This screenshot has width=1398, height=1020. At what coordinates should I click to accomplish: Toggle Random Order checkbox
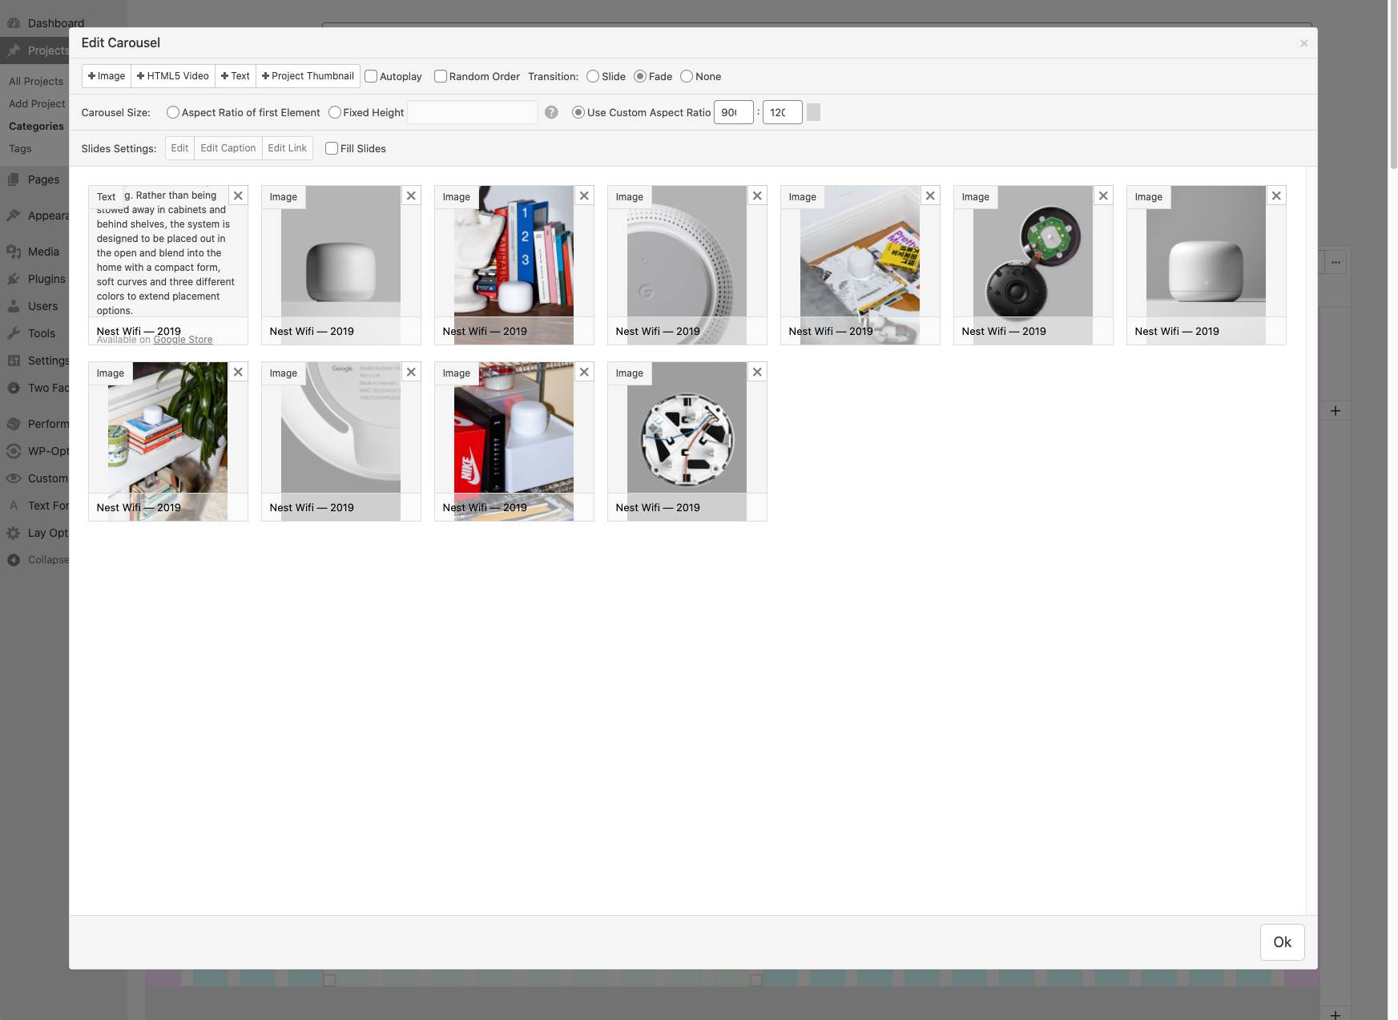point(441,76)
